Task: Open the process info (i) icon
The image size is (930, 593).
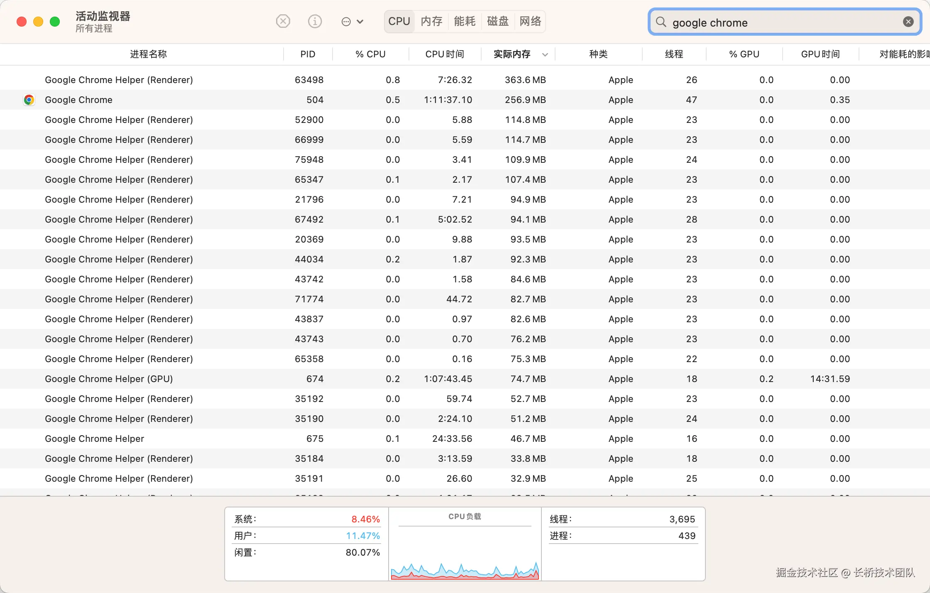Action: (315, 21)
